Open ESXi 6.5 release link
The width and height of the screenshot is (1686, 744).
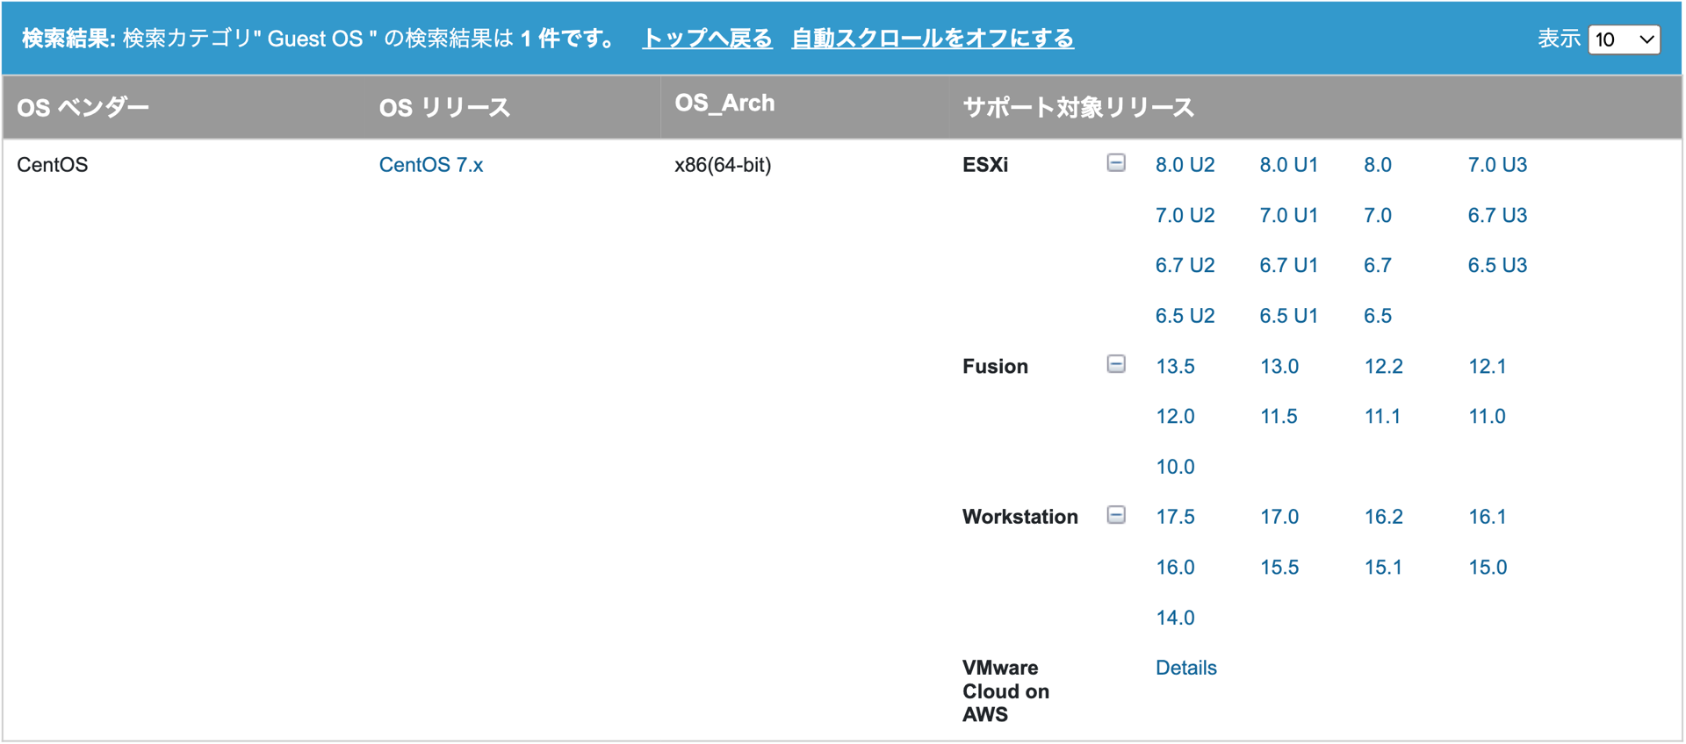pyautogui.click(x=1377, y=316)
